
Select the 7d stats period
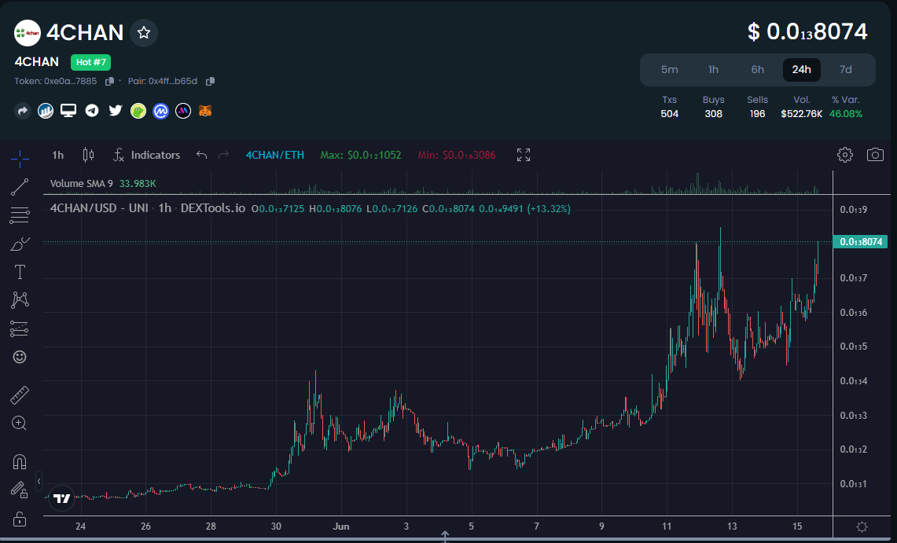click(846, 70)
